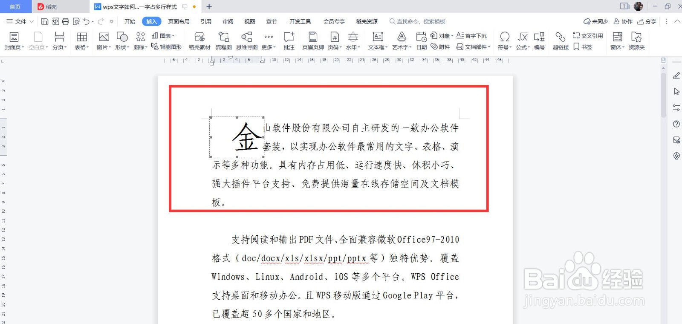Expand the 更多 more insert options
The height and width of the screenshot is (324, 682).
pos(269,41)
